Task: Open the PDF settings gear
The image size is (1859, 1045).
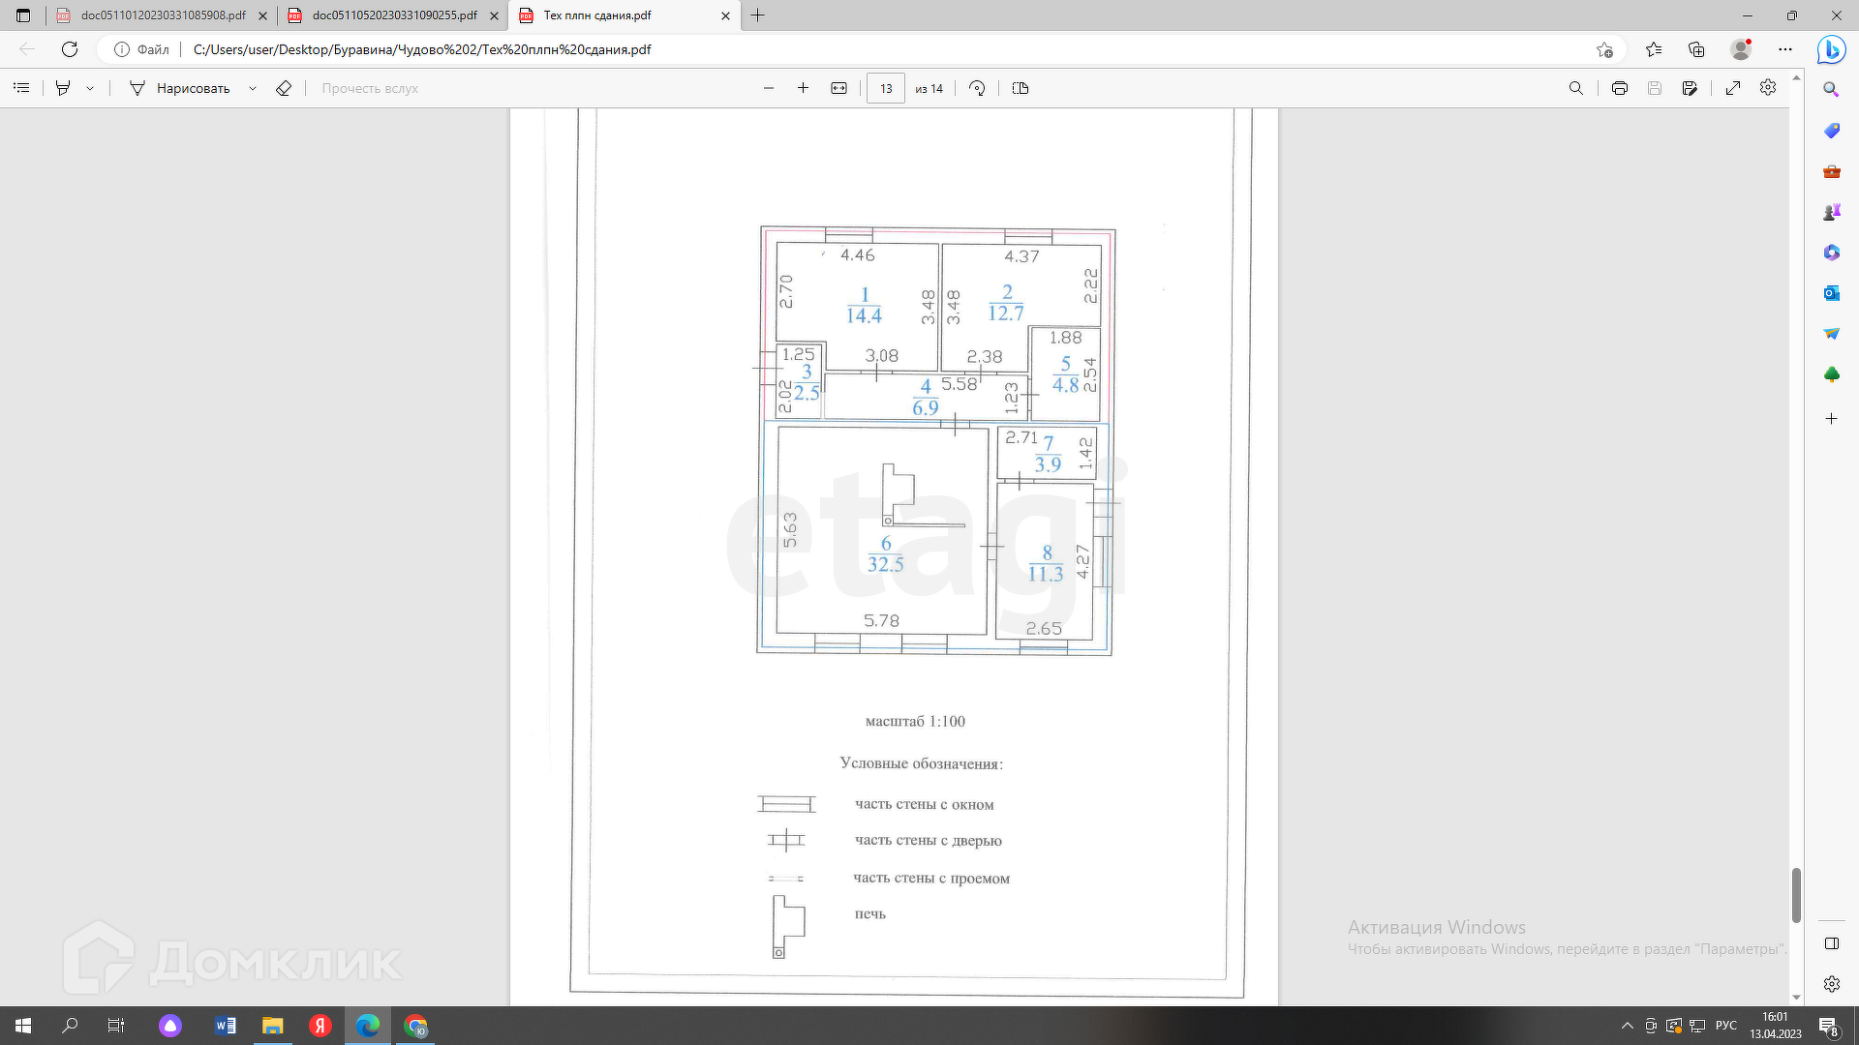Action: 1768,88
